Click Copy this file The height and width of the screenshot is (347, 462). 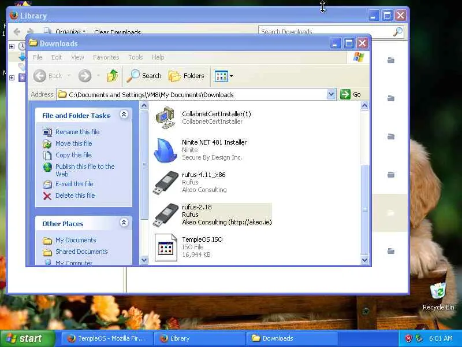click(74, 155)
